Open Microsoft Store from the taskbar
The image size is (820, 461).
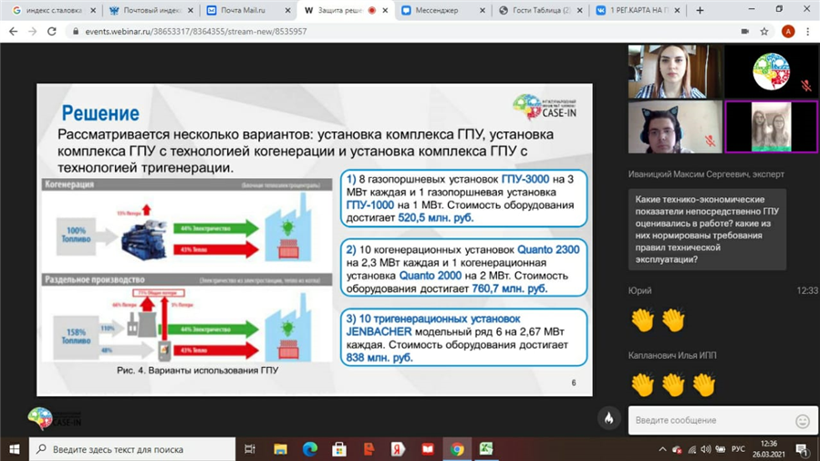coord(339,449)
